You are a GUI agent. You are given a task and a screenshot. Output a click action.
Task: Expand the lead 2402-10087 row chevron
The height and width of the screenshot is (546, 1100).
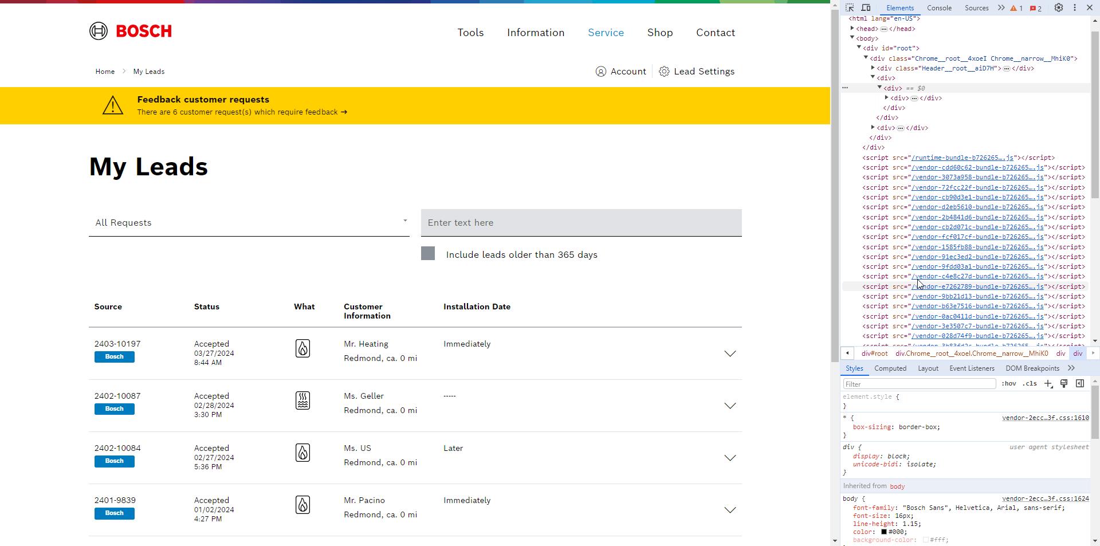tap(730, 406)
